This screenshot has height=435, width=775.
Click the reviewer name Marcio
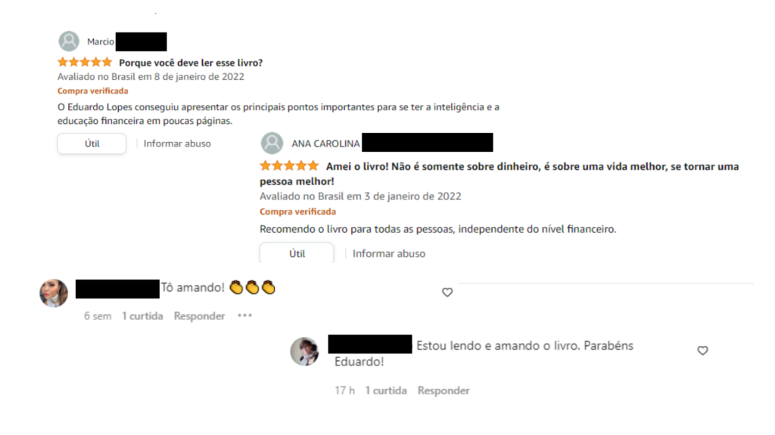pyautogui.click(x=101, y=42)
